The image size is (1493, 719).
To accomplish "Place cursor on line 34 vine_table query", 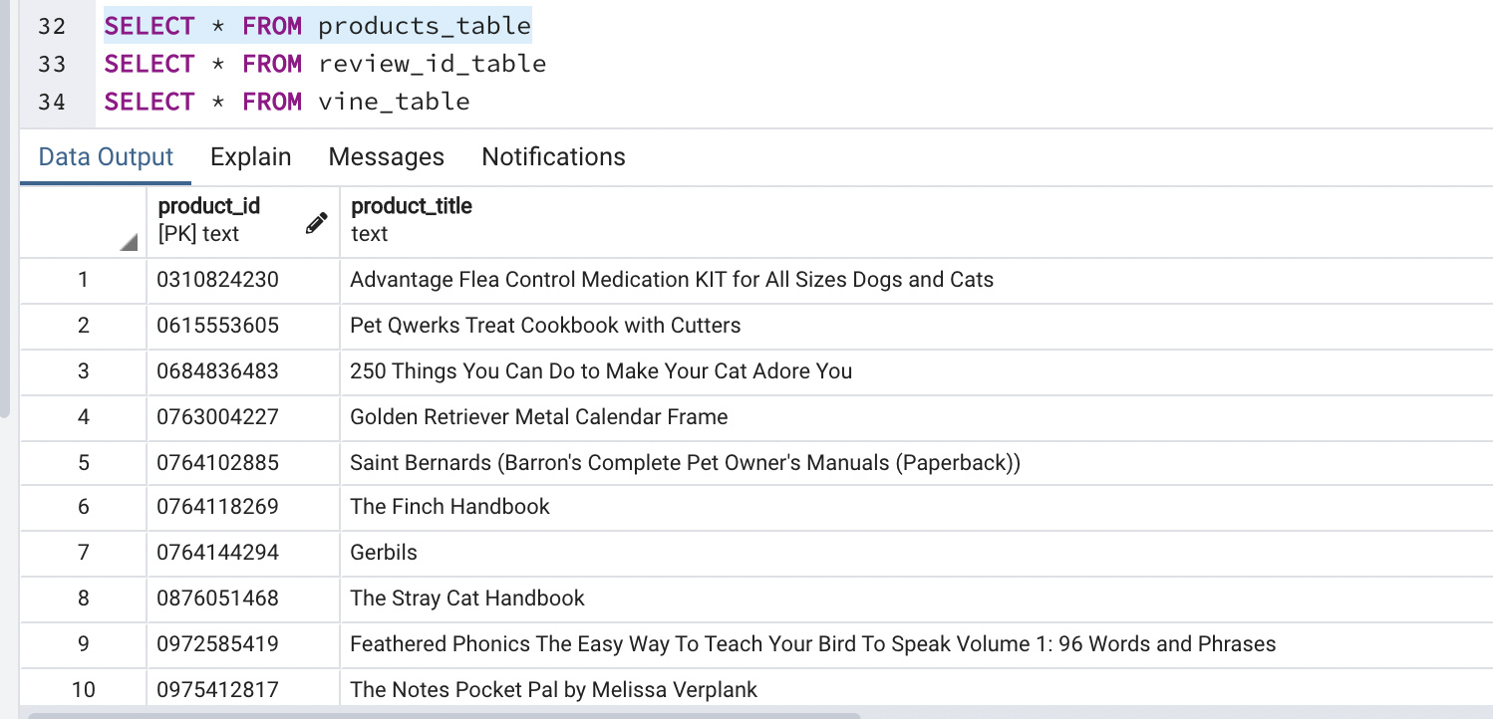I will click(287, 102).
